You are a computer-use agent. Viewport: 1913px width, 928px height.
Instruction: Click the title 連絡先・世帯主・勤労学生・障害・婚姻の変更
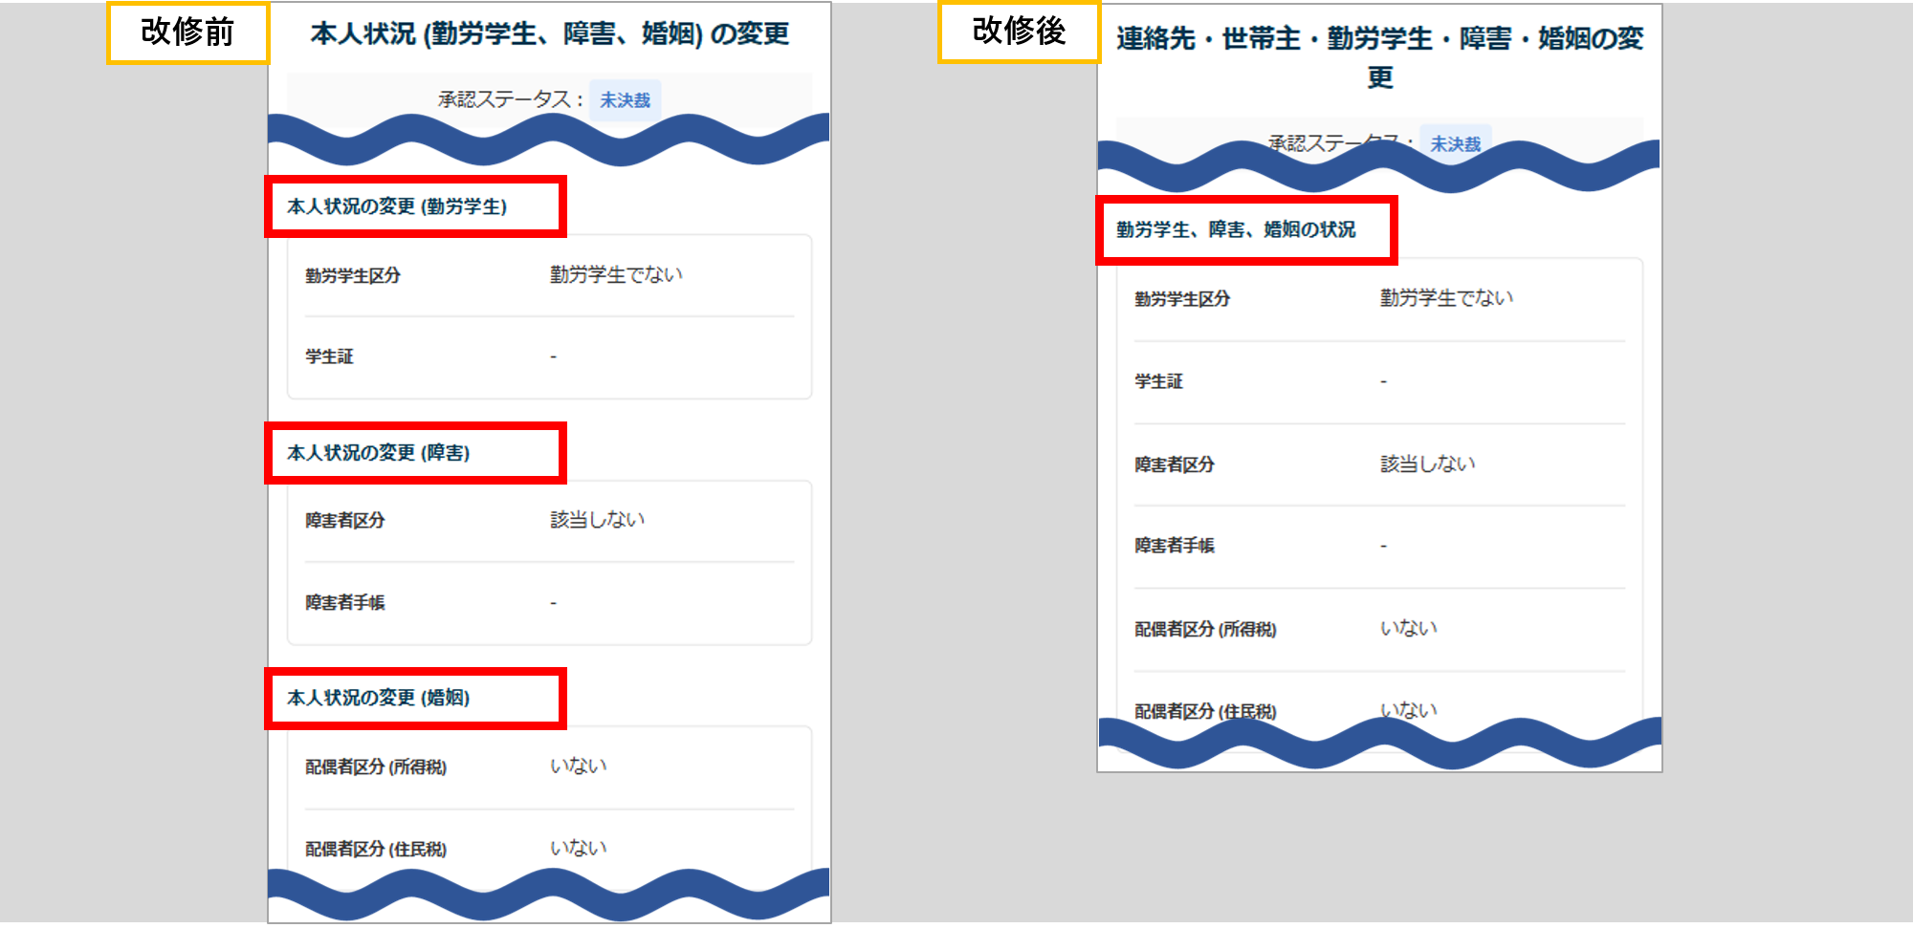pyautogui.click(x=1379, y=57)
